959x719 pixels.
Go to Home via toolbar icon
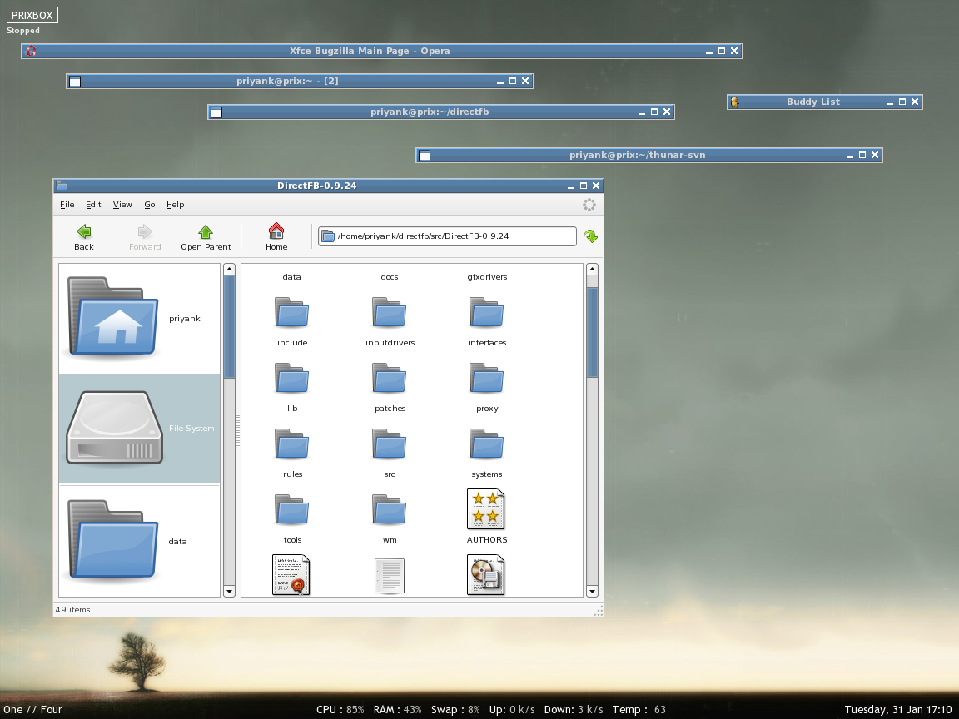[276, 231]
